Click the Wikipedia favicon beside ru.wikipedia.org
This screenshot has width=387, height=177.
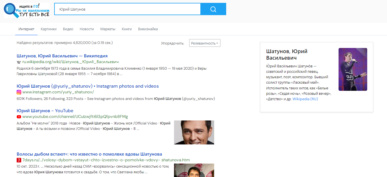19,62
